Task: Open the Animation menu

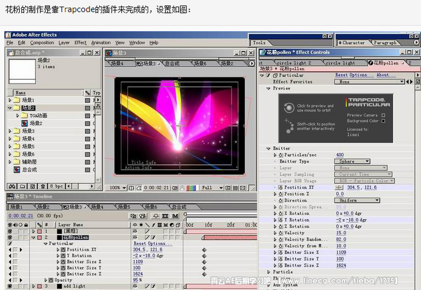Action: [100, 43]
